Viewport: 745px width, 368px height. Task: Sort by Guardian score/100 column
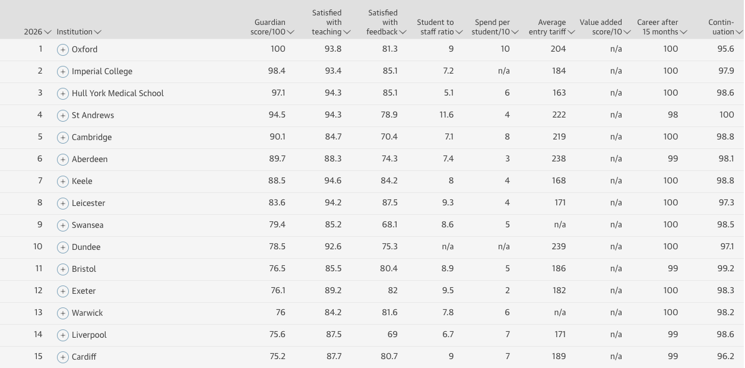[272, 27]
